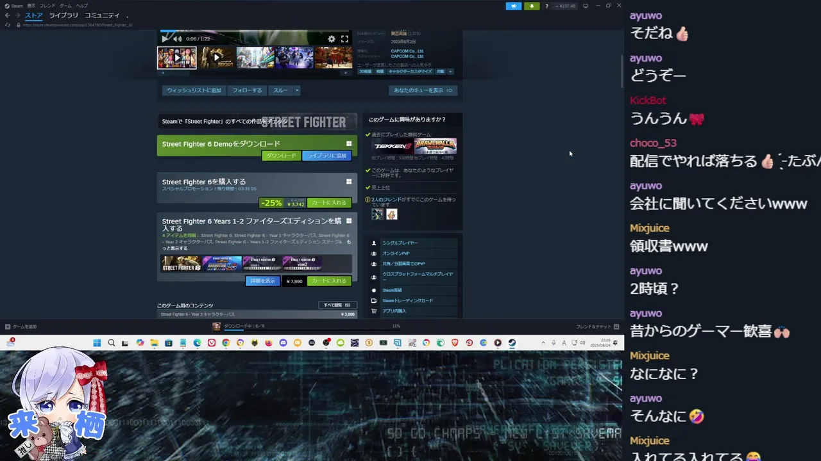
Task: Click ゲームを追加 at bottom left
Action: [21, 327]
